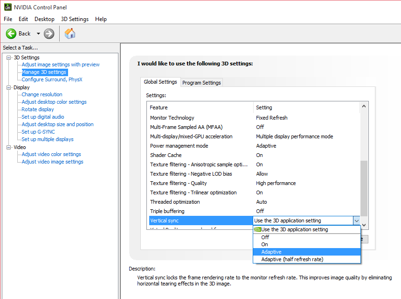
Task: Select Off in the vertical sync dropdown
Action: tap(265, 237)
